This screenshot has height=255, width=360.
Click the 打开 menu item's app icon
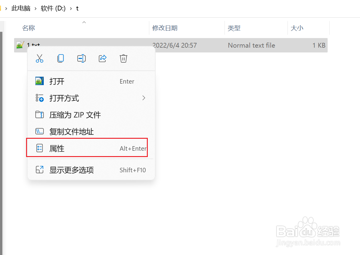point(39,81)
